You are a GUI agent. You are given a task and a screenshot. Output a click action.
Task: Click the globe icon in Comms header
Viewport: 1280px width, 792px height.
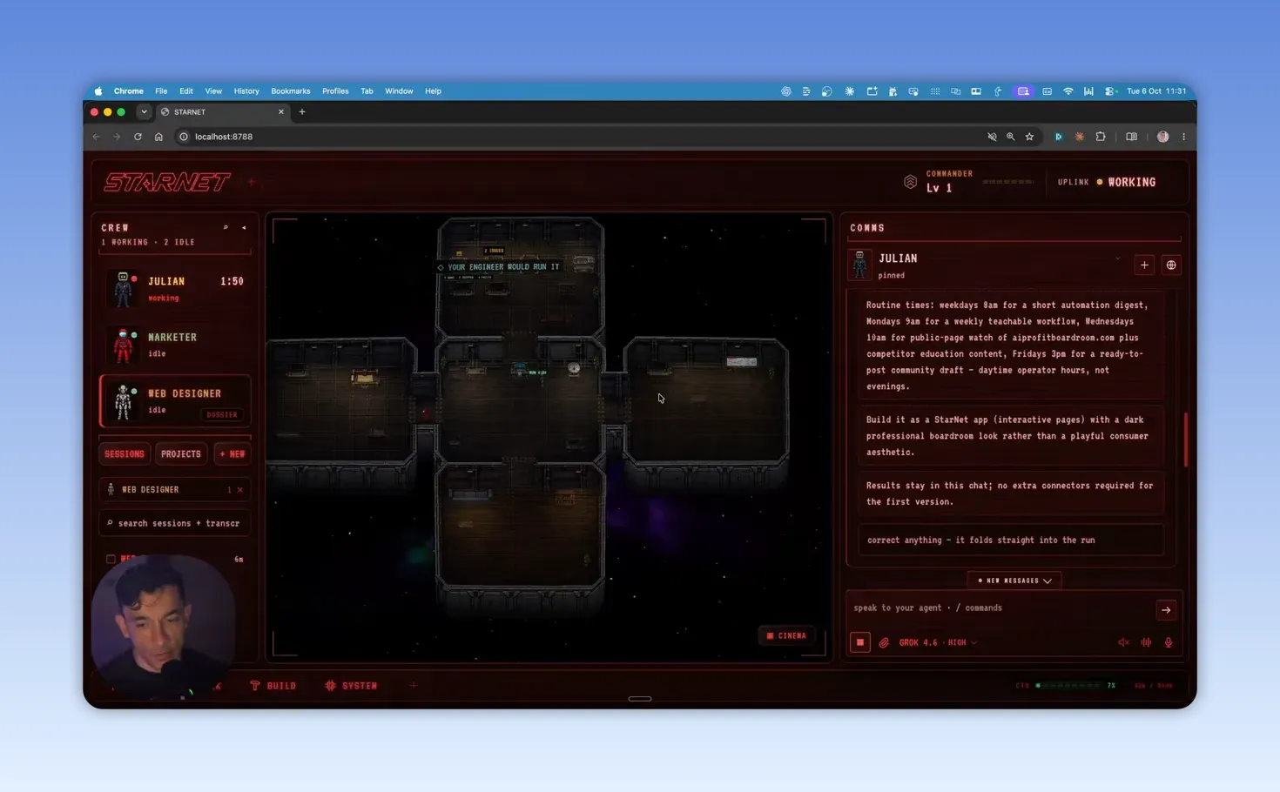[x=1171, y=265]
